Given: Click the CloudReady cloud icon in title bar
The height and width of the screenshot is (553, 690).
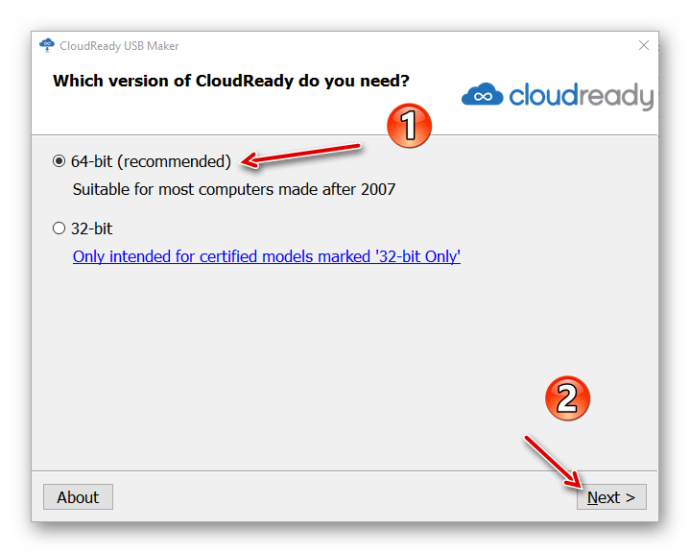Looking at the screenshot, I should (x=47, y=45).
